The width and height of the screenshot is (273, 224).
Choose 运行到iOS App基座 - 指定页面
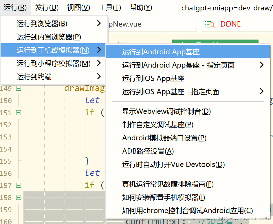click(188, 92)
